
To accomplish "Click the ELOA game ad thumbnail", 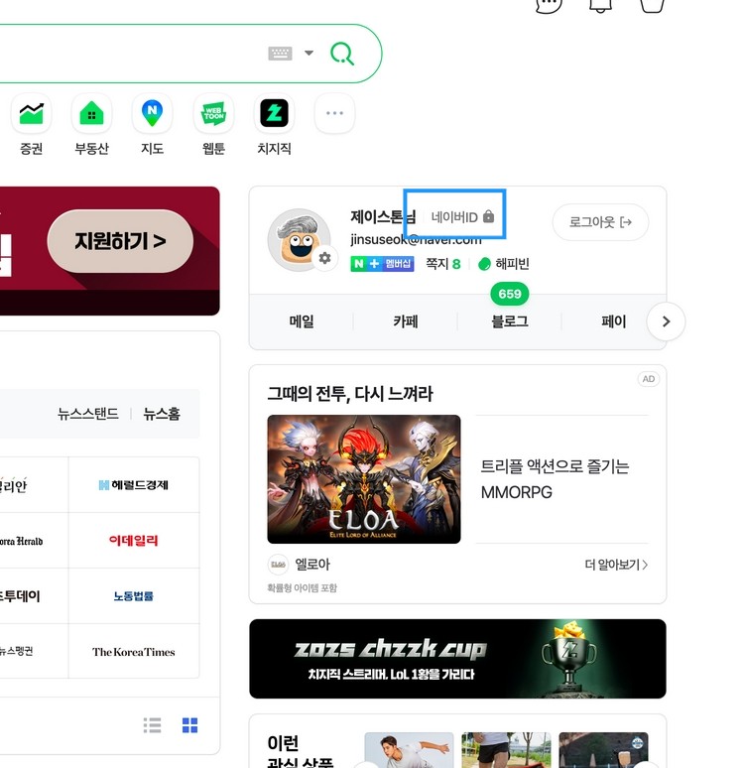I will pos(364,478).
